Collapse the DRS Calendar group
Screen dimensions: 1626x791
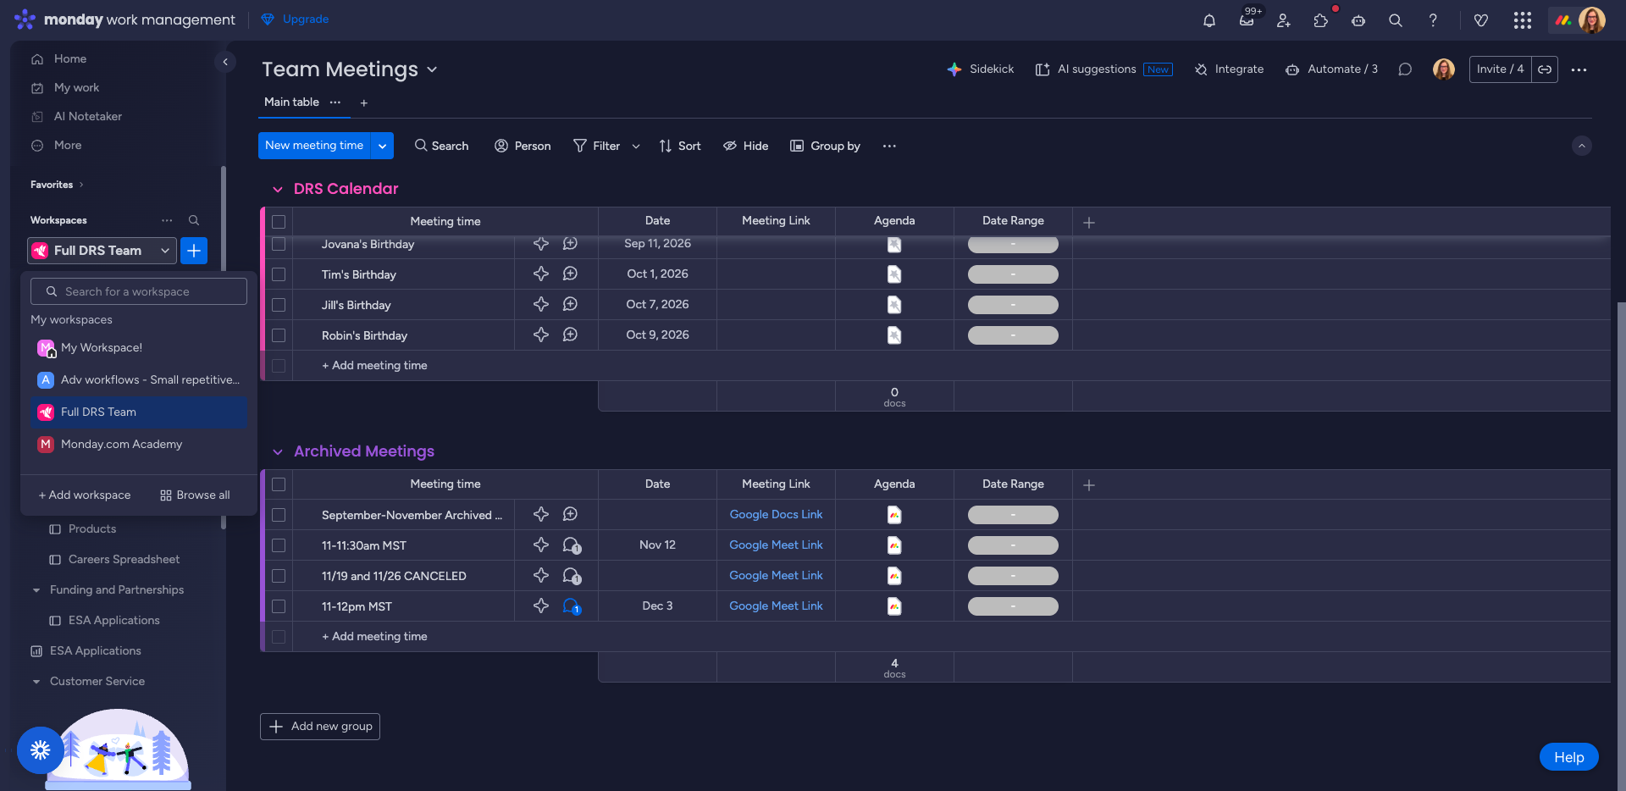click(x=278, y=189)
